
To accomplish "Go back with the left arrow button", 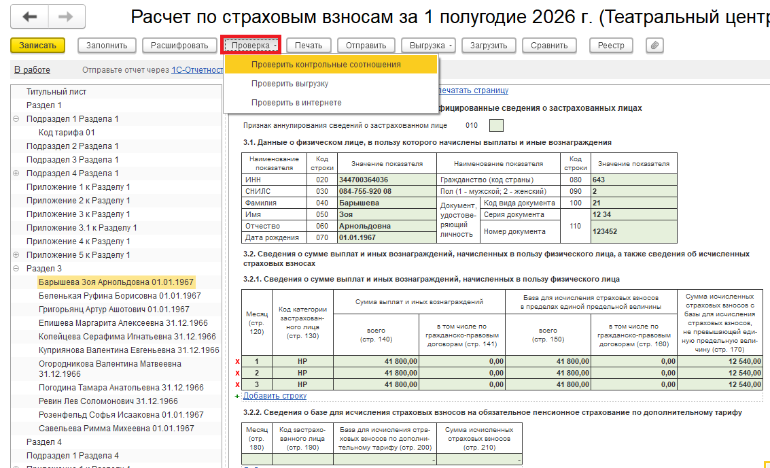I will tap(29, 17).
